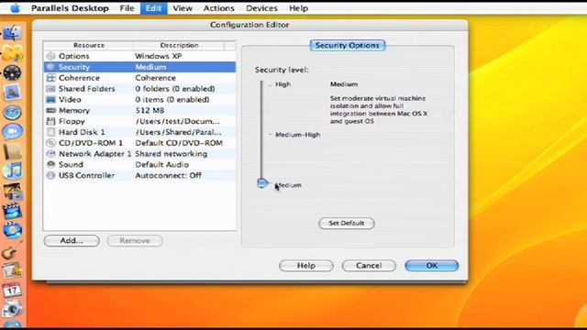Launch GarageBand guitar icon in Dock

point(12,250)
